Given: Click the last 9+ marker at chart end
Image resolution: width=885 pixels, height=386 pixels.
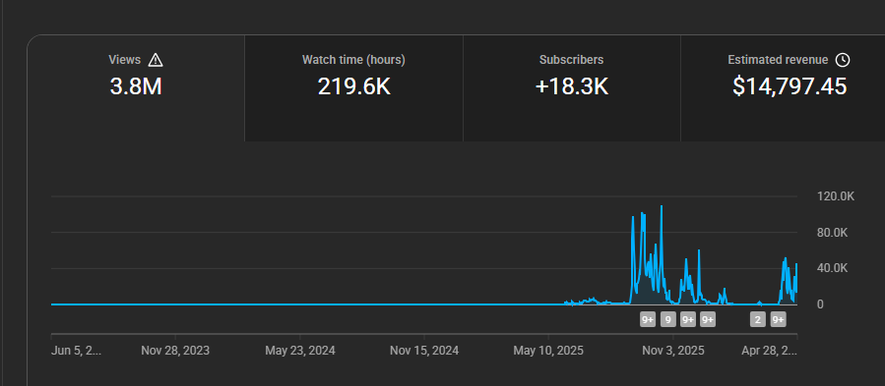Looking at the screenshot, I should (779, 319).
